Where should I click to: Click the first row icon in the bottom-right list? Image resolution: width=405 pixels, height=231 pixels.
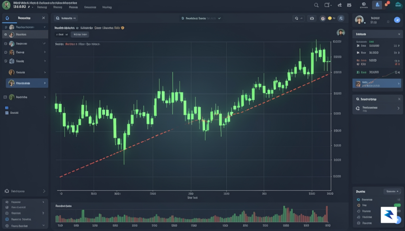[358, 199]
